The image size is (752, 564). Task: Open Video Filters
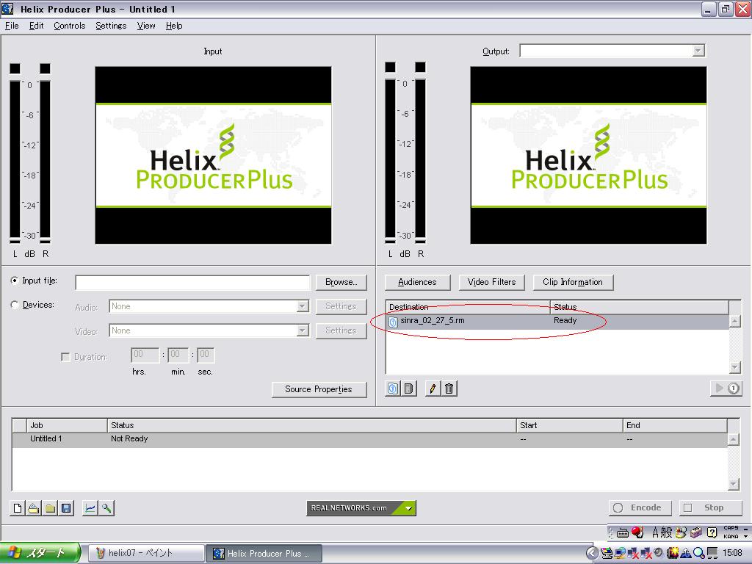pyautogui.click(x=491, y=282)
